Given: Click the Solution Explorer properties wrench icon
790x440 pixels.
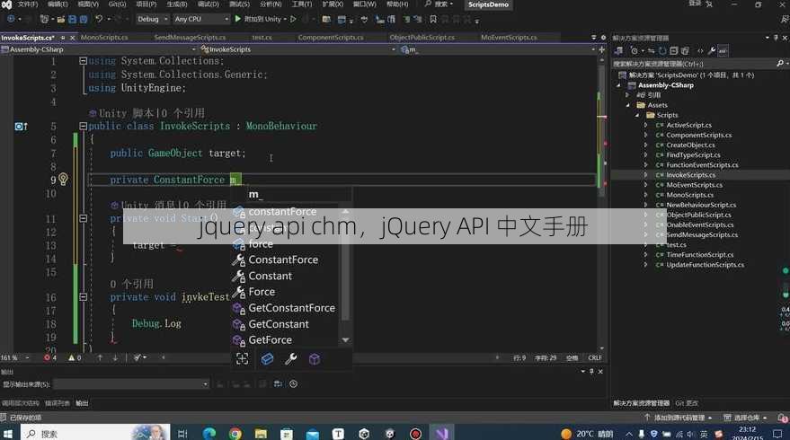Looking at the screenshot, I should click(712, 51).
